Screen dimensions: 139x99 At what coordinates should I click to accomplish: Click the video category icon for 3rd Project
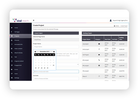pos(99,55)
